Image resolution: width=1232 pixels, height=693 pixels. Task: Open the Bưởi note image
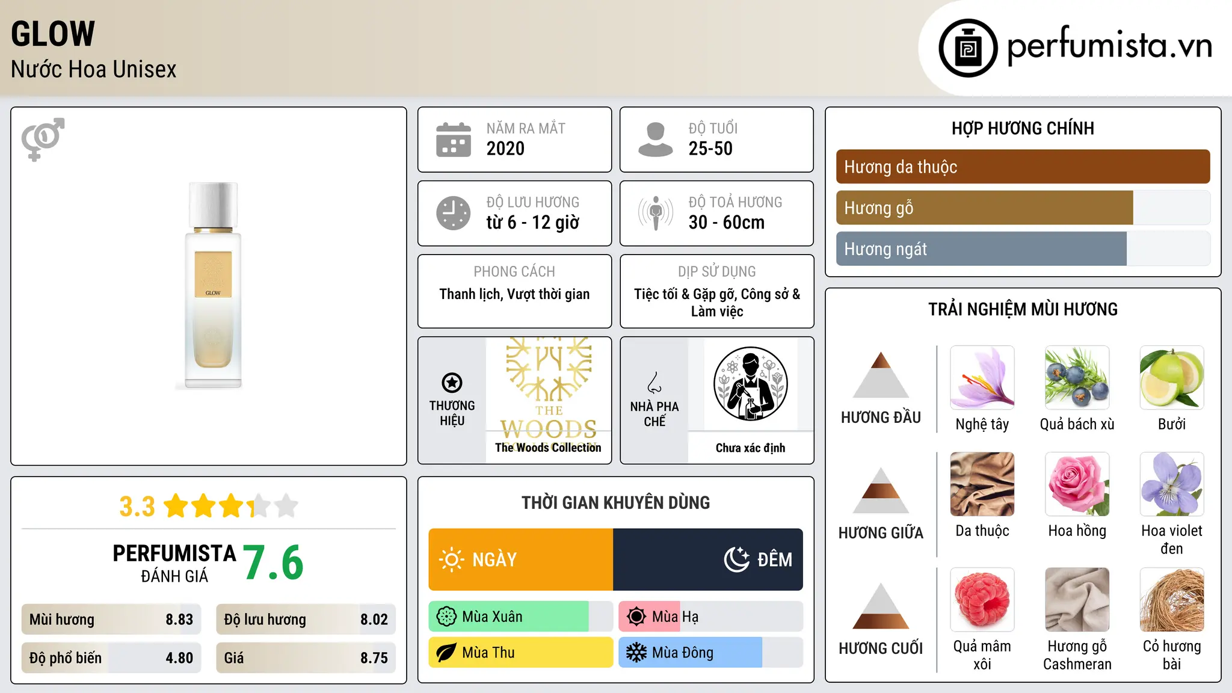coord(1172,378)
